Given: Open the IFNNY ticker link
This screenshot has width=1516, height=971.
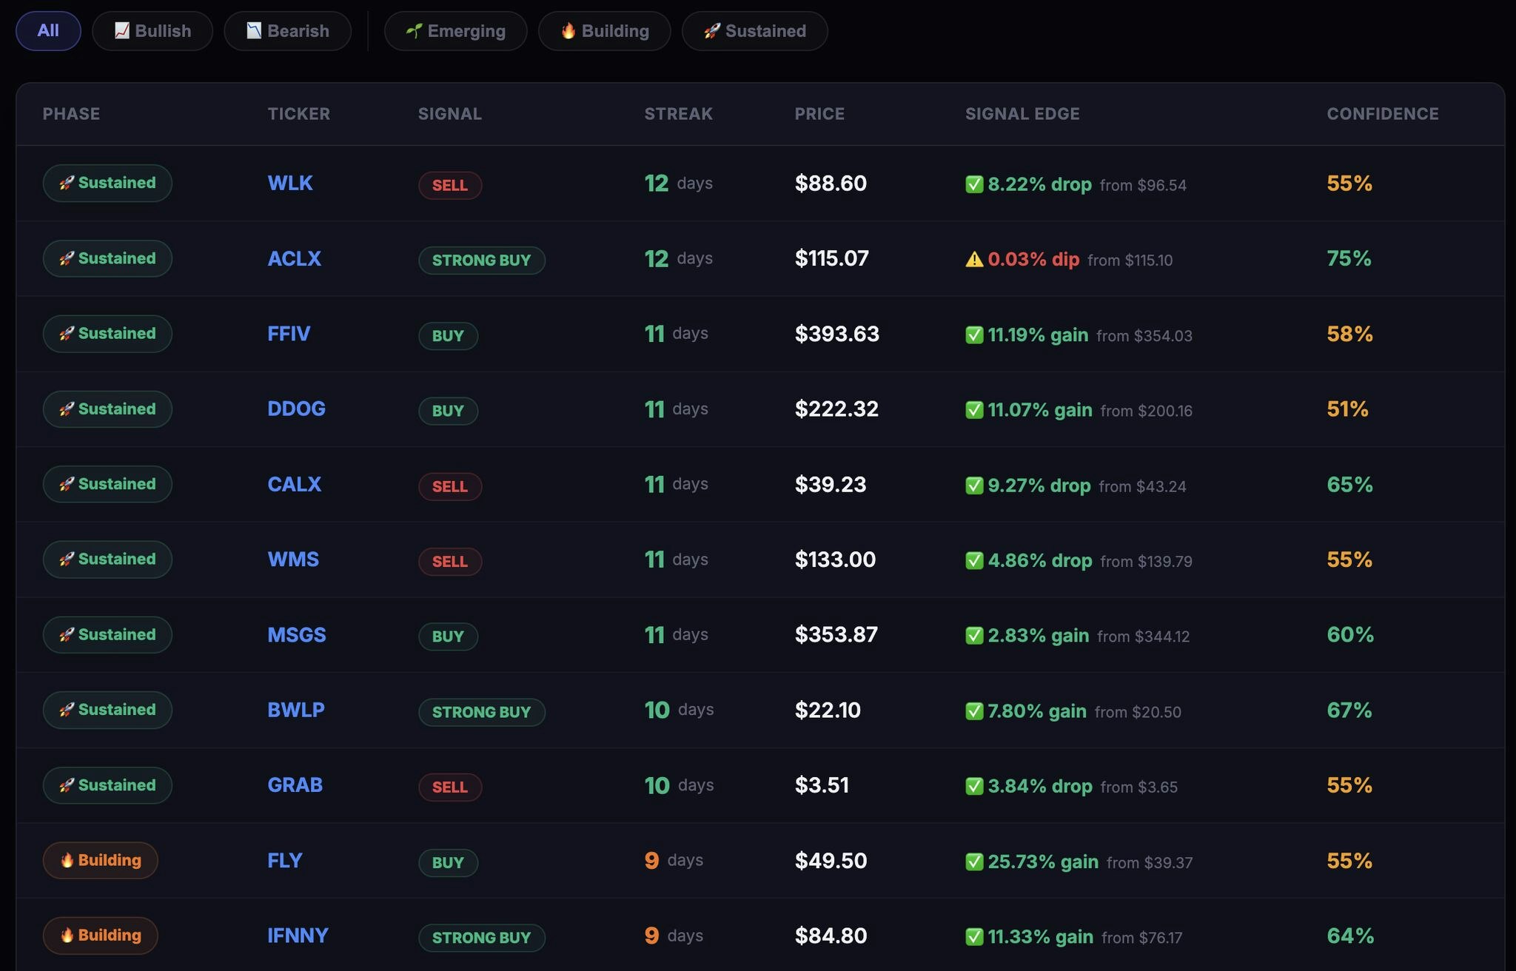Looking at the screenshot, I should [x=298, y=935].
